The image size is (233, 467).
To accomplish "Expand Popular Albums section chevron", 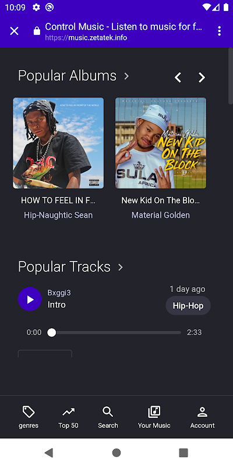I will coord(126,76).
